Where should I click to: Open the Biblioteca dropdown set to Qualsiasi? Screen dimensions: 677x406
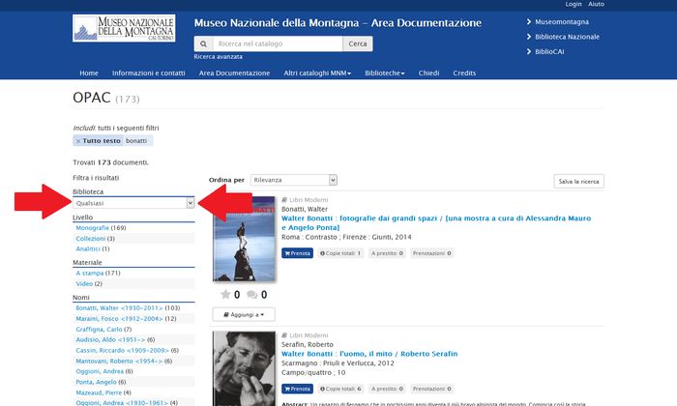(x=133, y=203)
